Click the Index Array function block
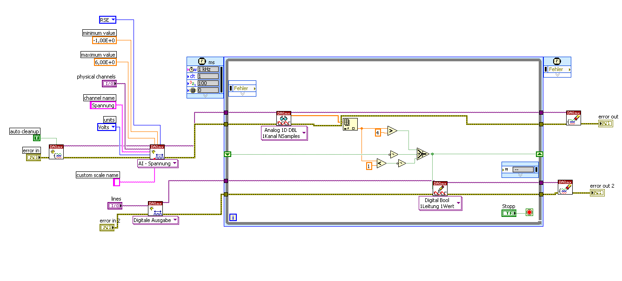The height and width of the screenshot is (281, 622). (x=350, y=124)
